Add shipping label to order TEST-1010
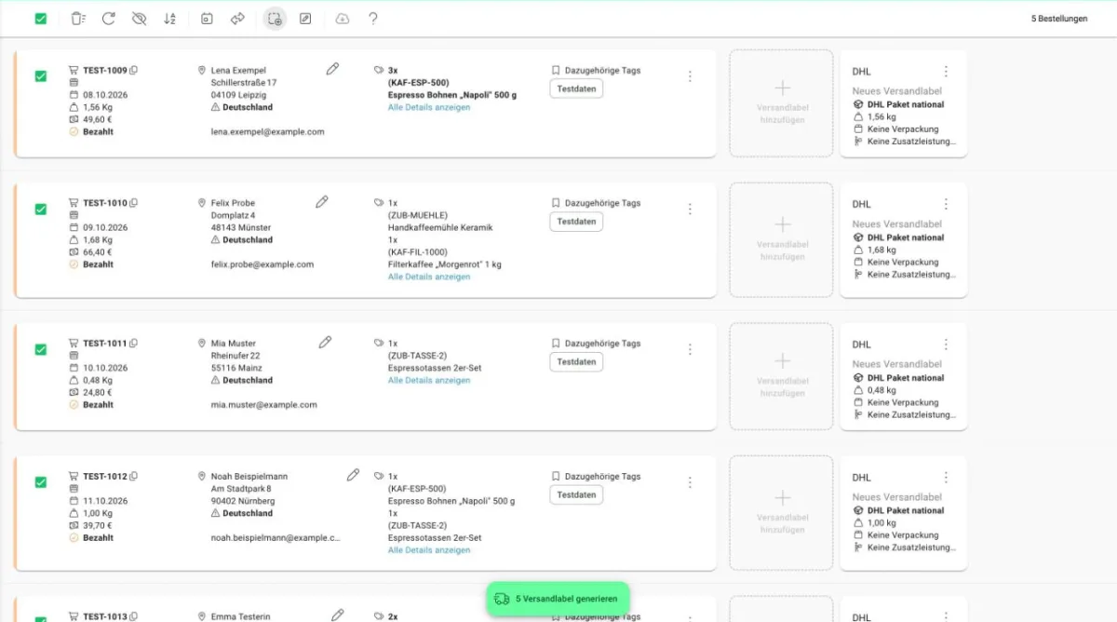The height and width of the screenshot is (622, 1117). tap(782, 240)
